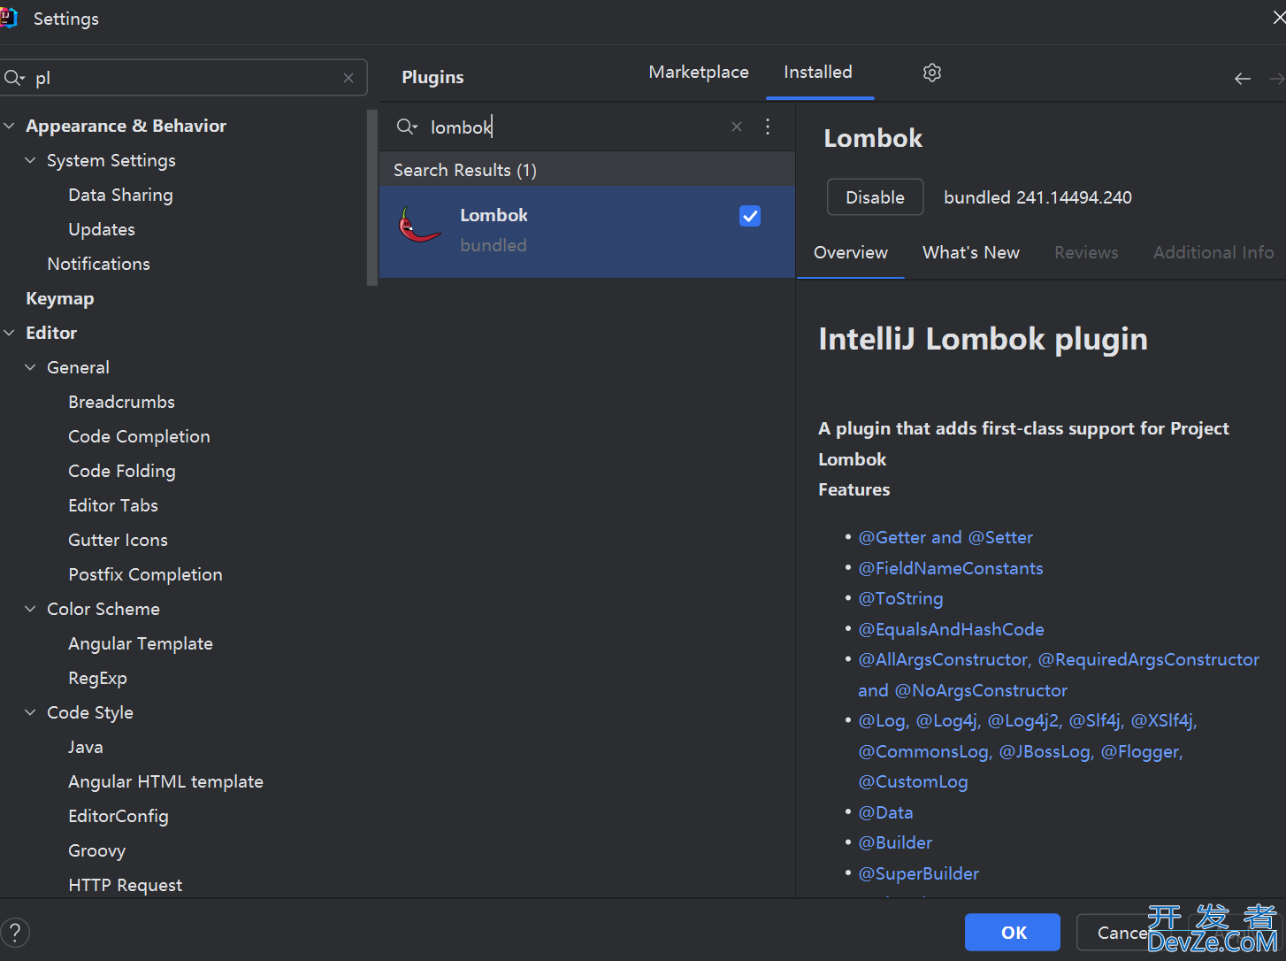The width and height of the screenshot is (1286, 961).
Task: Disable the Lombok plugin
Action: tap(875, 197)
